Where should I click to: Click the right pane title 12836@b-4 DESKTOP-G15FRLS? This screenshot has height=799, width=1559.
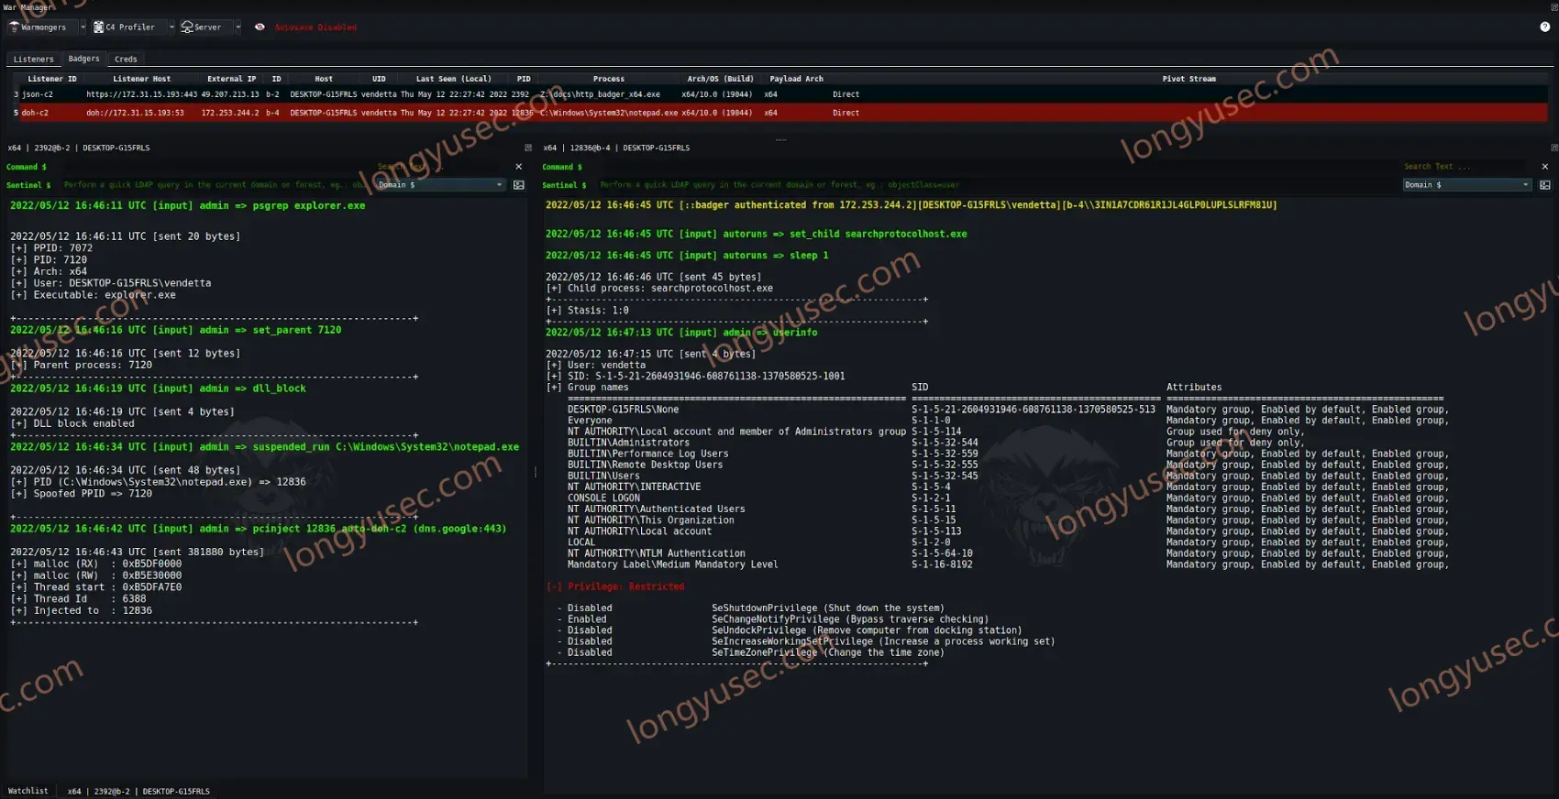(616, 148)
